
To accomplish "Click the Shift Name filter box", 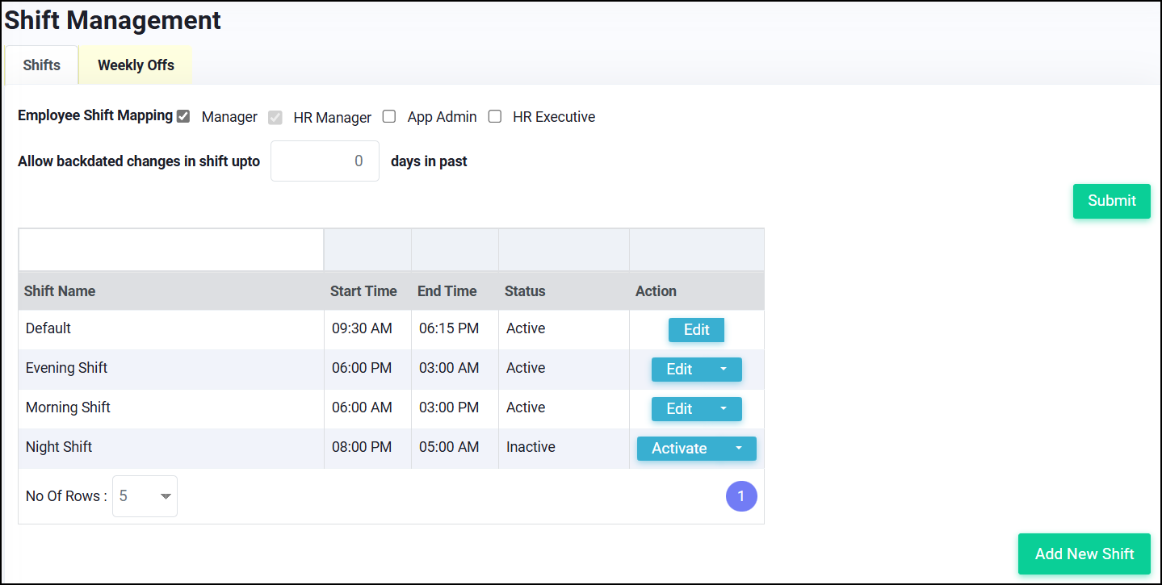I will click(x=171, y=250).
